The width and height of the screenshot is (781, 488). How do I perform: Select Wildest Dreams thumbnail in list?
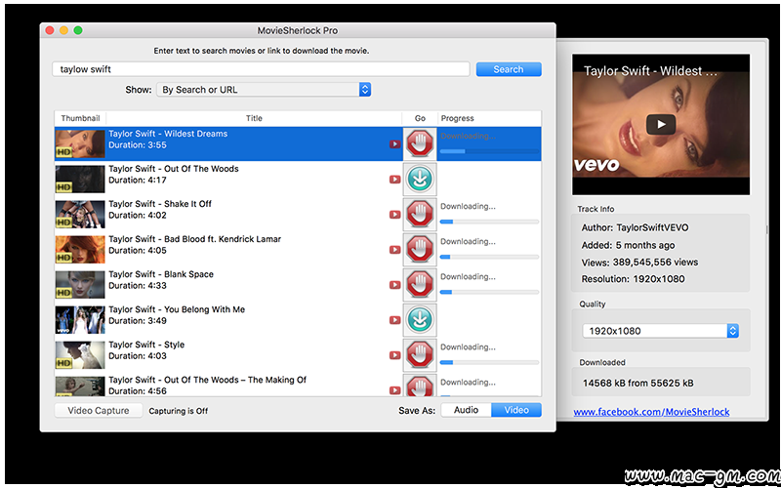[80, 143]
